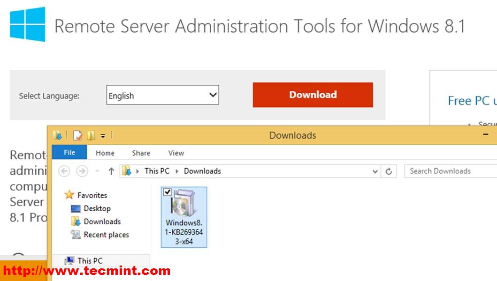Select Recent places in the navigation pane
Image resolution: width=497 pixels, height=281 pixels.
coord(100,235)
